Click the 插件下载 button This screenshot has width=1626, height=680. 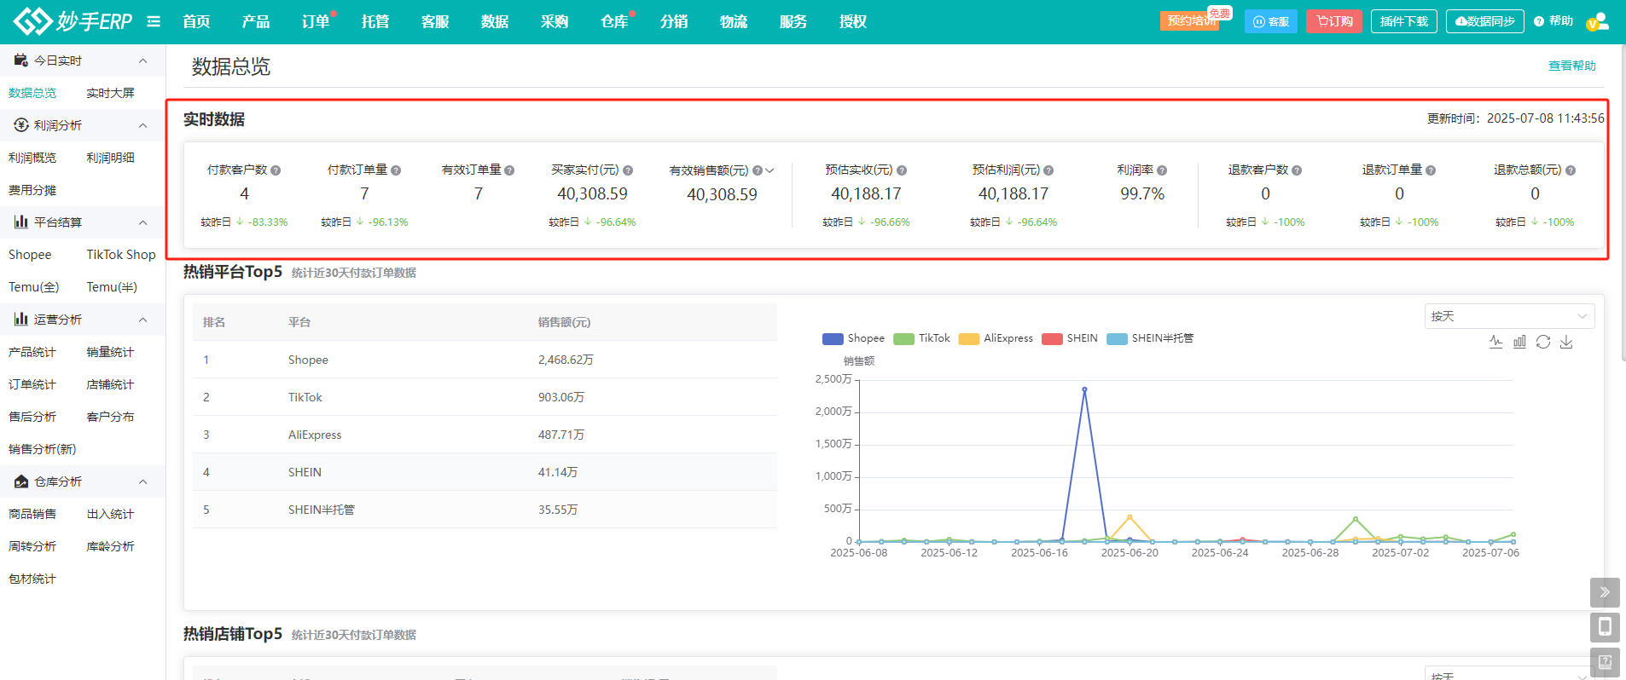[x=1404, y=21]
